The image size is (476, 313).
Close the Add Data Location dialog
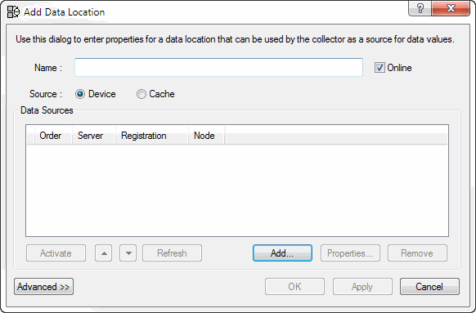[x=451, y=8]
